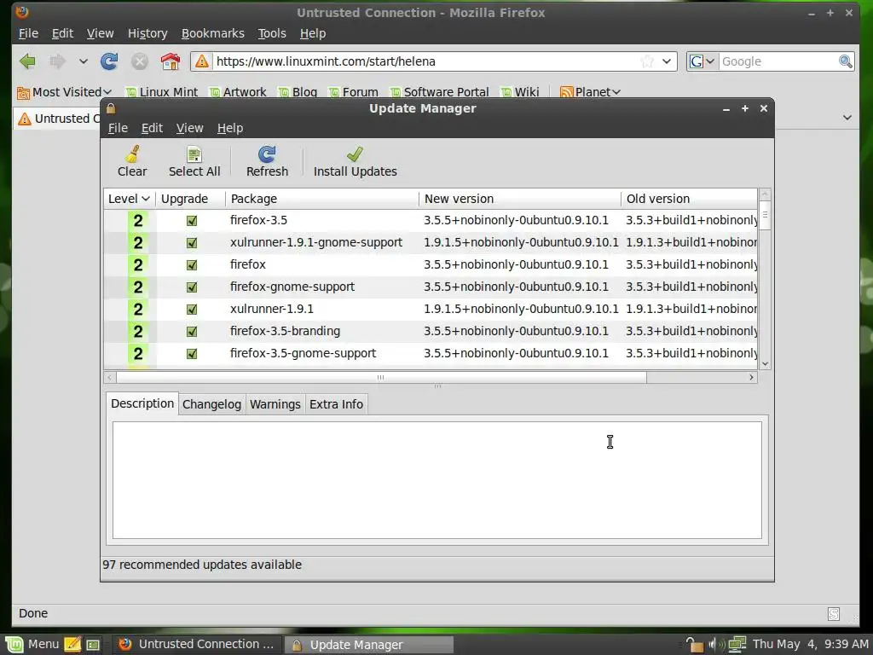
Task: Open search engine selector dropdown
Action: (702, 61)
